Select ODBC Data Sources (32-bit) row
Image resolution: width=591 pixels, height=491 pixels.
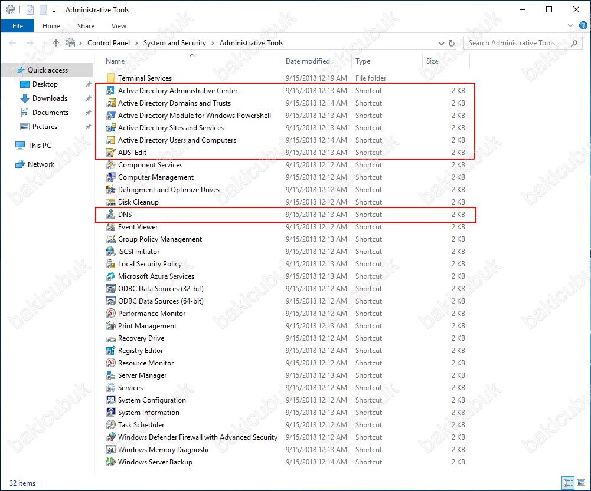[x=286, y=289]
